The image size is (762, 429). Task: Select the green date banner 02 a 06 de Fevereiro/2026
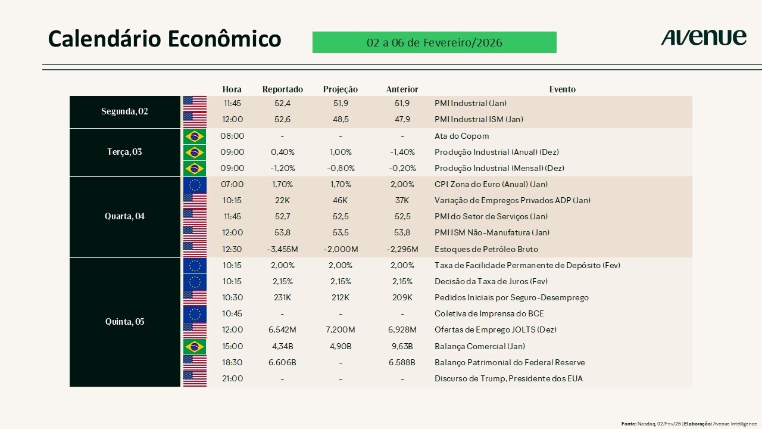point(434,42)
